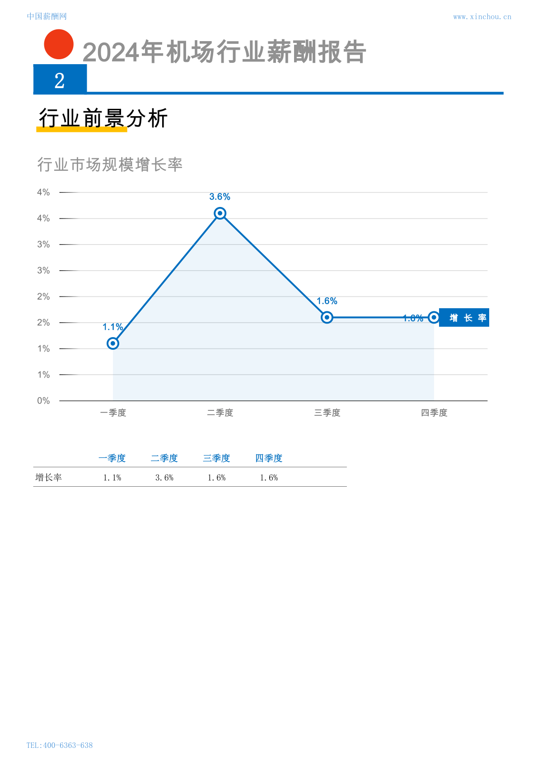Click the TEL:400-6363-638 phone number

click(60, 745)
